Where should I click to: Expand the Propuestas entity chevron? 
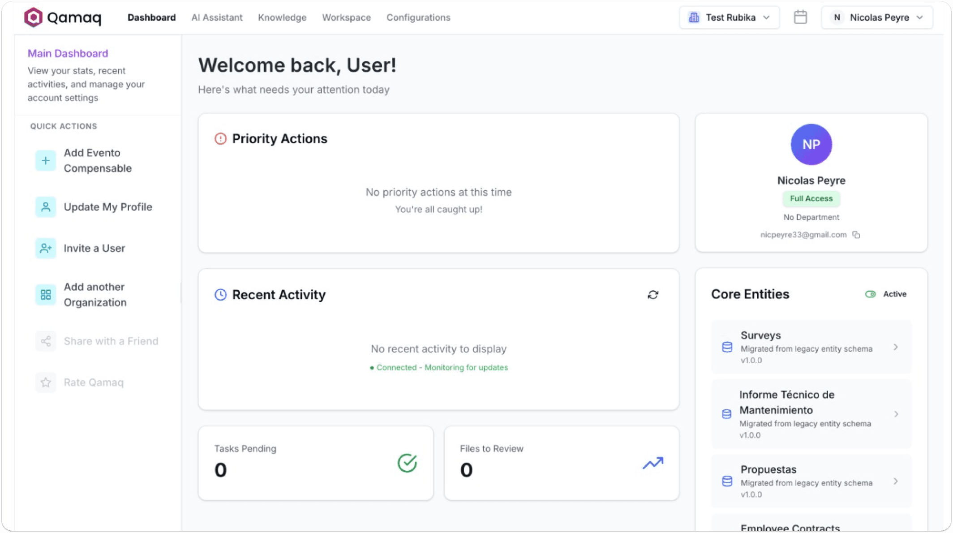895,481
